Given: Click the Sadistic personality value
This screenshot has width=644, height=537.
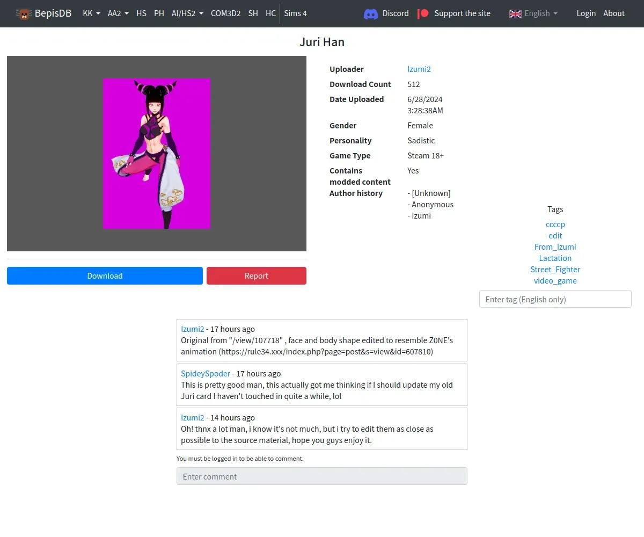Looking at the screenshot, I should [421, 141].
